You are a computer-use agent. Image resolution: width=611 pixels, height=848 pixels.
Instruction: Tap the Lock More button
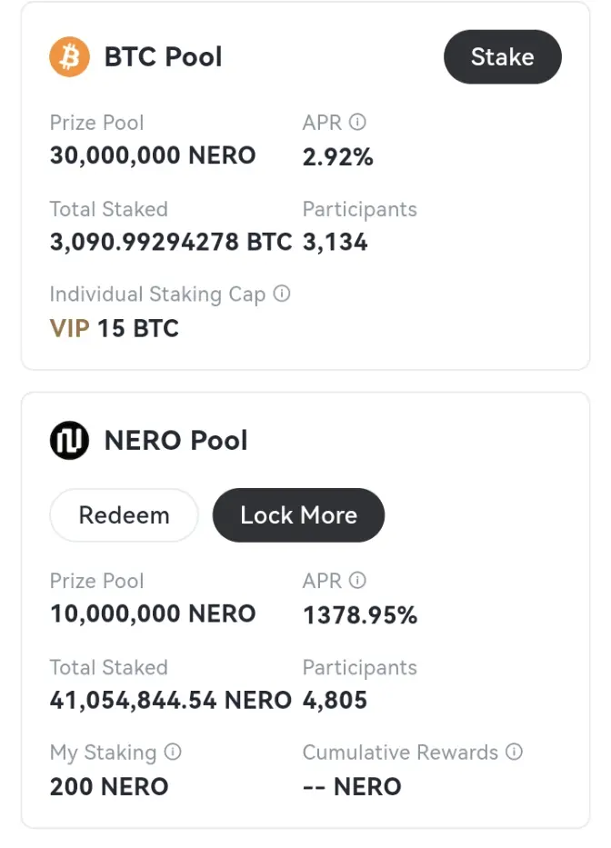(298, 515)
